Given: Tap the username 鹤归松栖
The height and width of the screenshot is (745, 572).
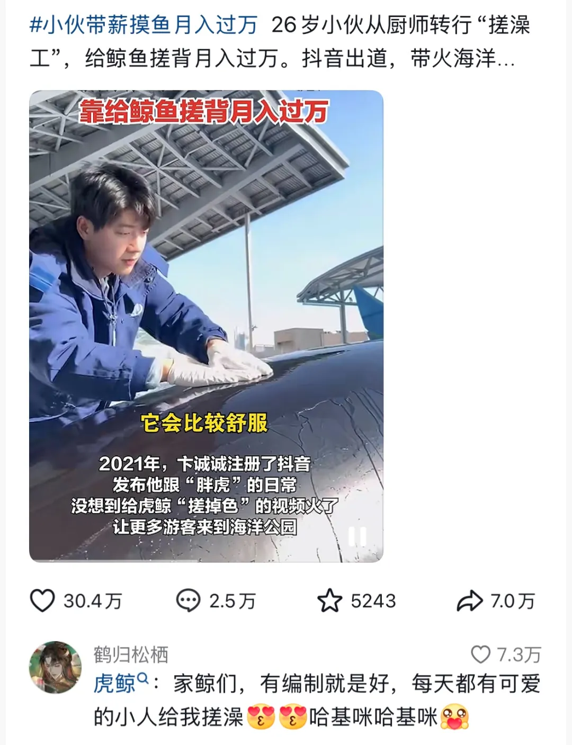Looking at the screenshot, I should click(x=131, y=655).
